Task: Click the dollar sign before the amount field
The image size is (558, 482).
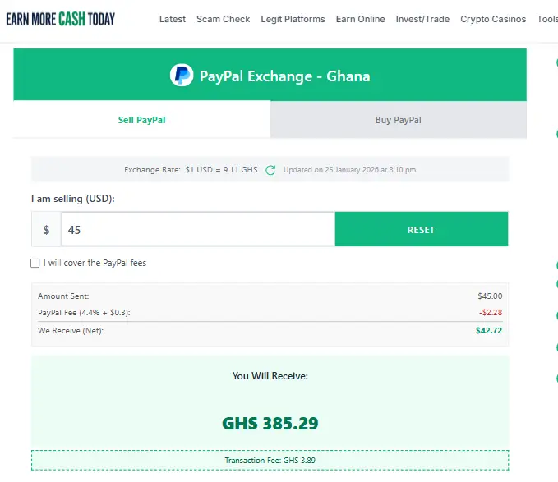Action: 46,230
